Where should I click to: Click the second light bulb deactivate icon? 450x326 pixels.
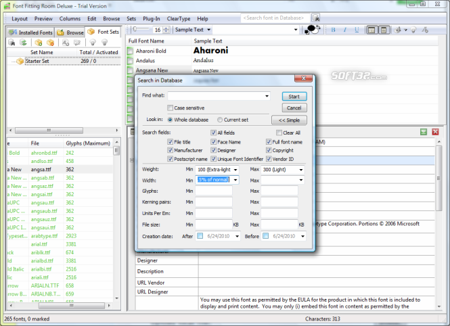(x=104, y=43)
